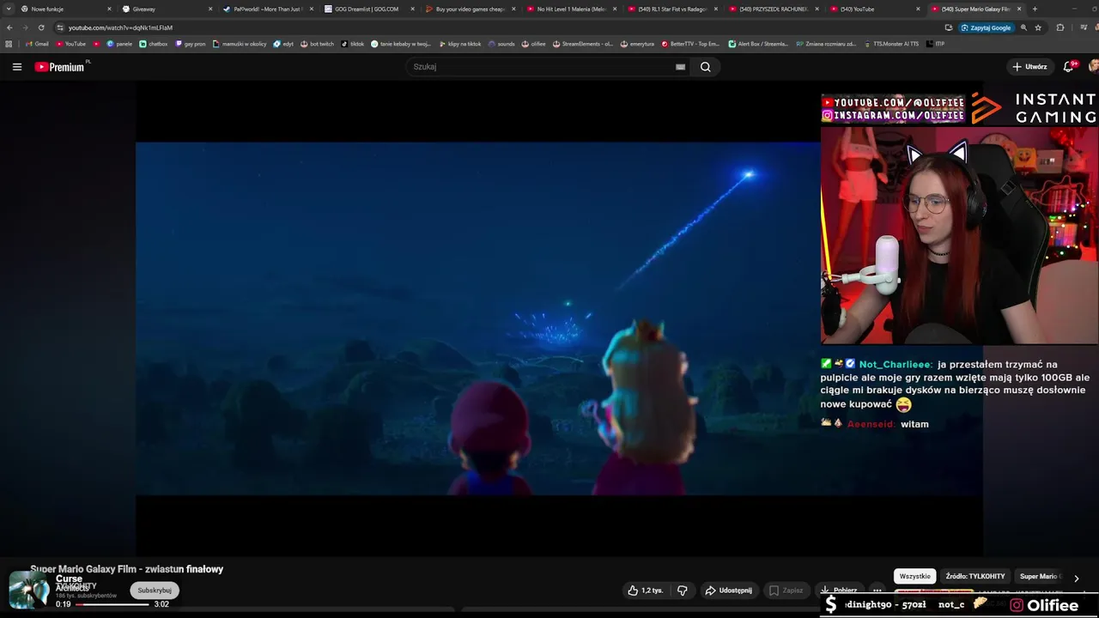Click the Pobierz download button

(839, 591)
